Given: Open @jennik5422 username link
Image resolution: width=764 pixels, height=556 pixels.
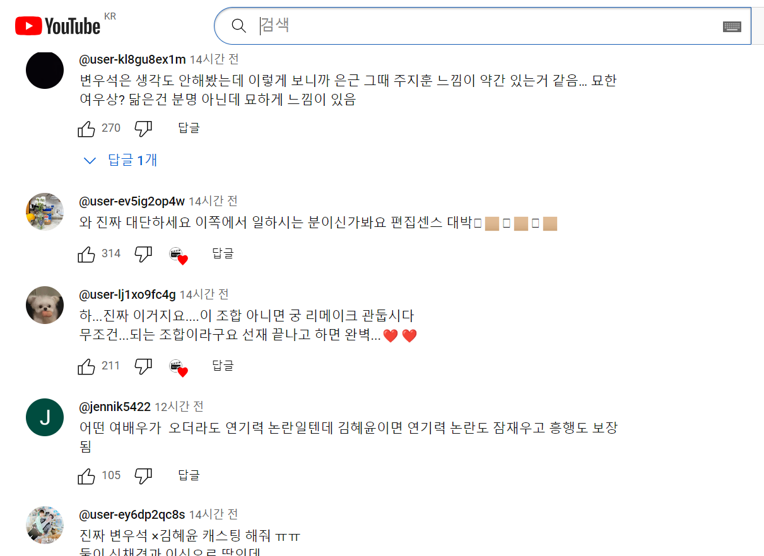Looking at the screenshot, I should [115, 407].
